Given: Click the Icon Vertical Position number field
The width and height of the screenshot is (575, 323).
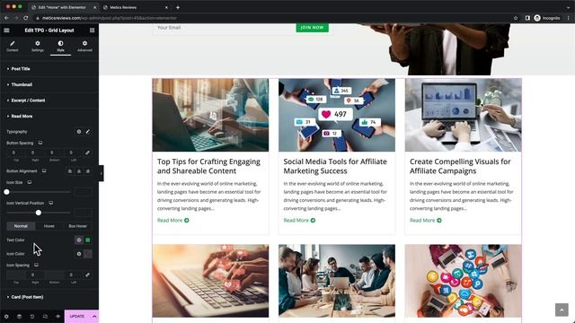Looking at the screenshot, I should coord(83,213).
